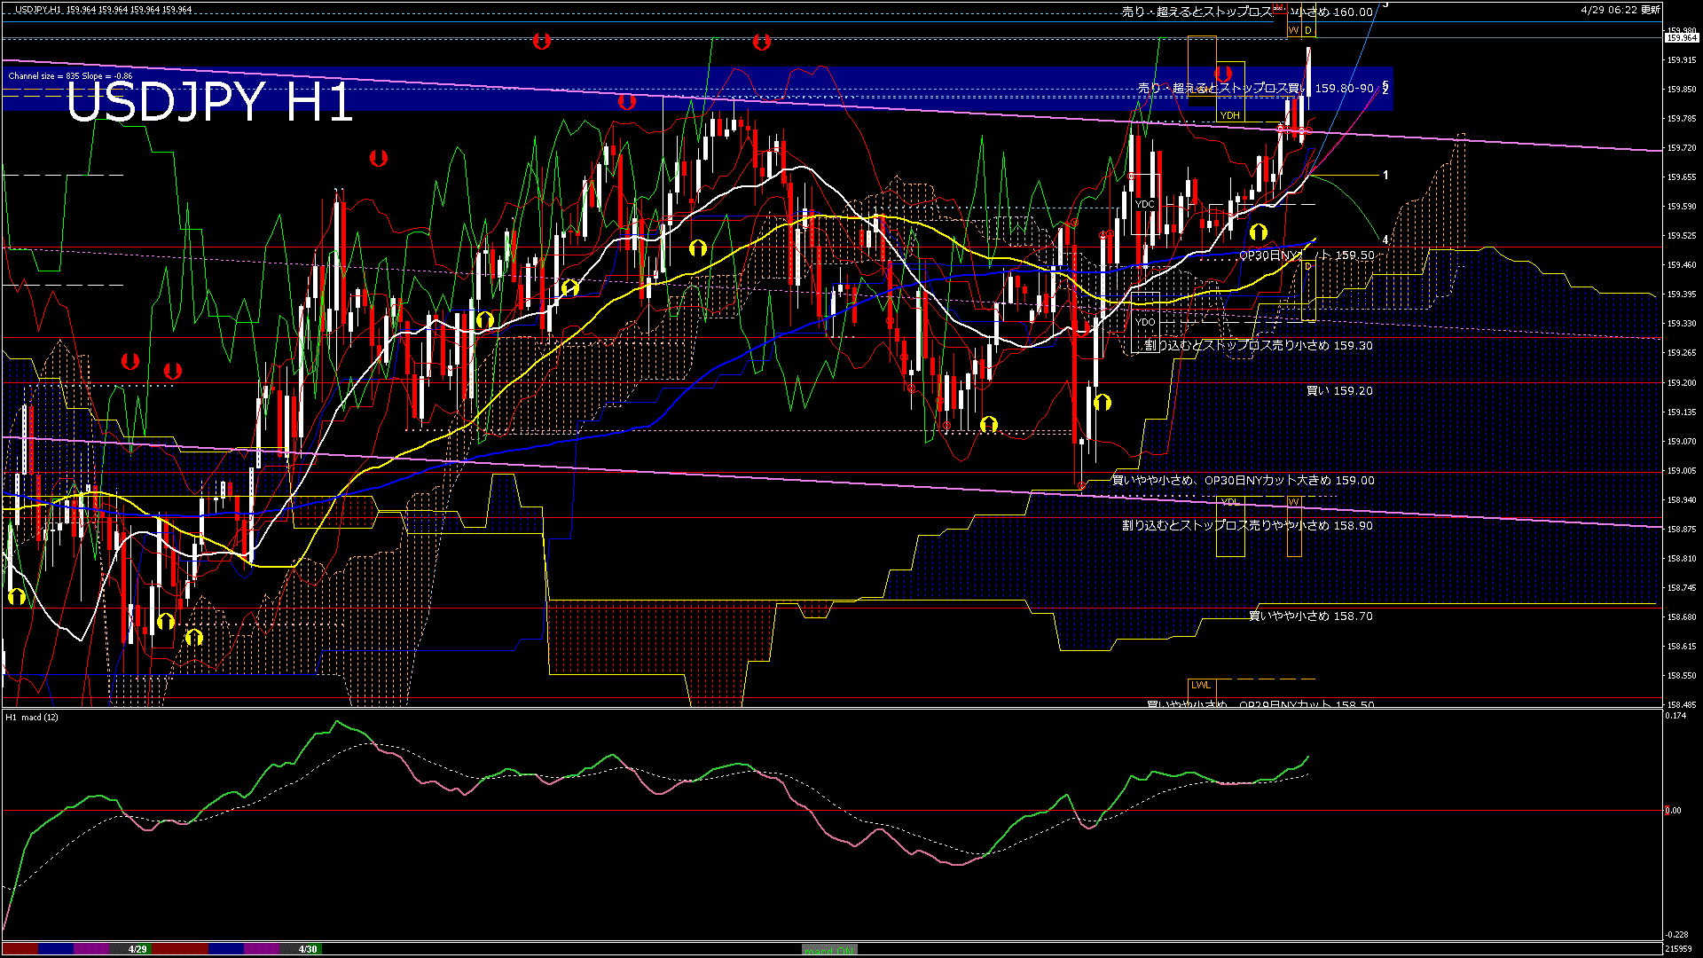Click the W pivot marker at top
Screen dimensions: 1703x958
1293,30
